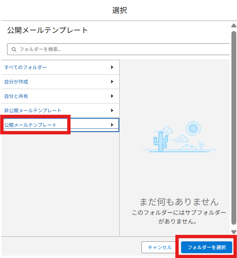Click the scrollbar up arrow
237x258 pixels.
pyautogui.click(x=233, y=26)
